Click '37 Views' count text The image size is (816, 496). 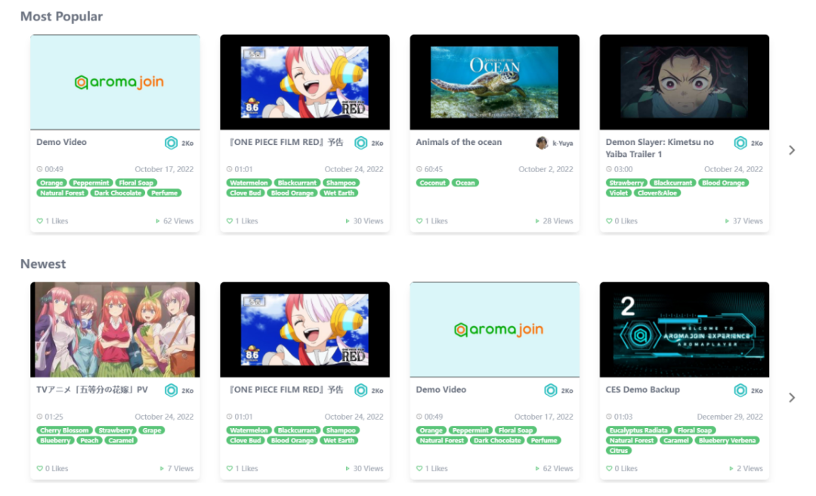point(748,221)
